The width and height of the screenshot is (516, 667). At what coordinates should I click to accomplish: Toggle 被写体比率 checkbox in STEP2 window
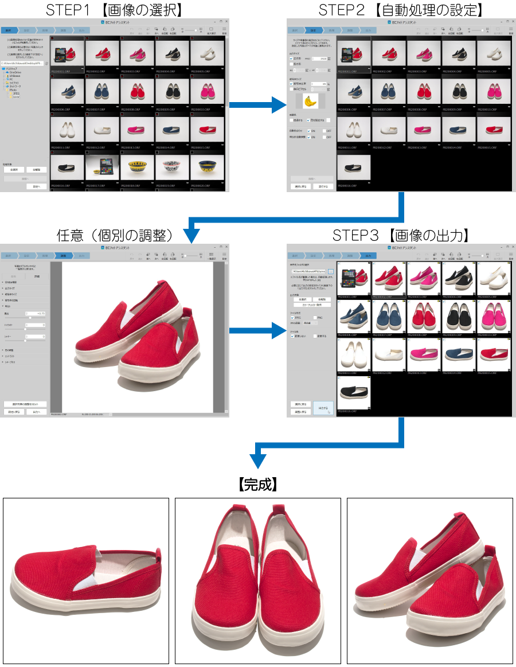291,84
